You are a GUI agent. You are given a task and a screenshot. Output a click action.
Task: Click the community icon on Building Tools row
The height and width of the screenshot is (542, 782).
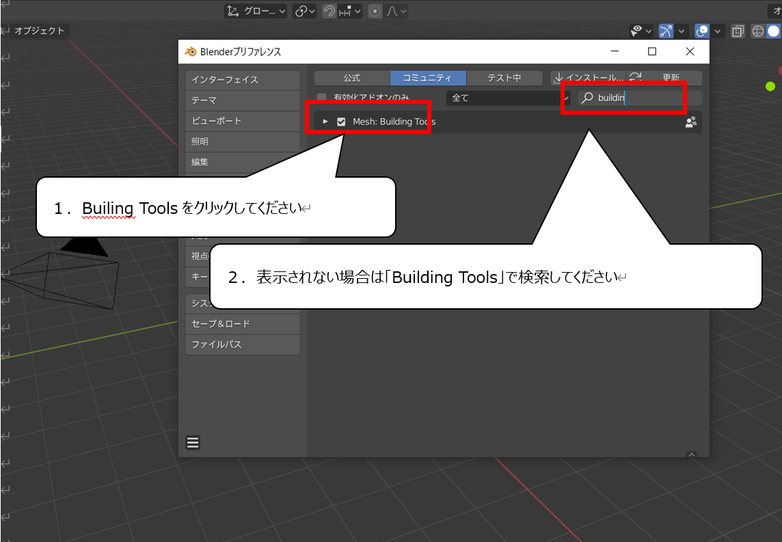(x=690, y=122)
